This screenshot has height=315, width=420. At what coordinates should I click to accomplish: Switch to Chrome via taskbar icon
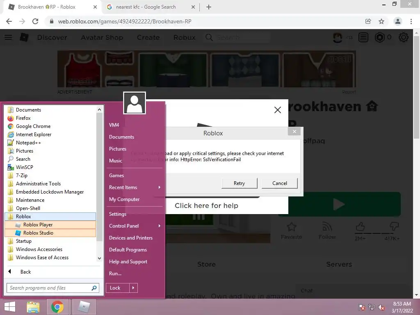(57, 307)
